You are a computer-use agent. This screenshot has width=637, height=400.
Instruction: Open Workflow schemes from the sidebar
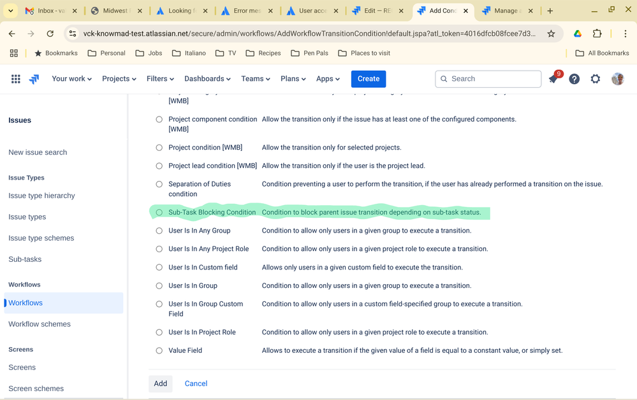tap(40, 324)
